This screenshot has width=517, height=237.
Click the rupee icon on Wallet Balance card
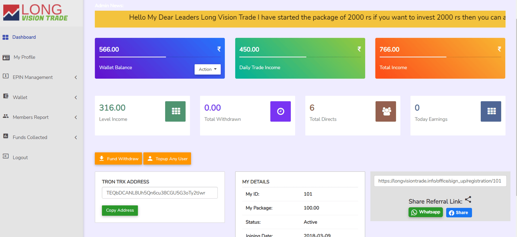[219, 49]
